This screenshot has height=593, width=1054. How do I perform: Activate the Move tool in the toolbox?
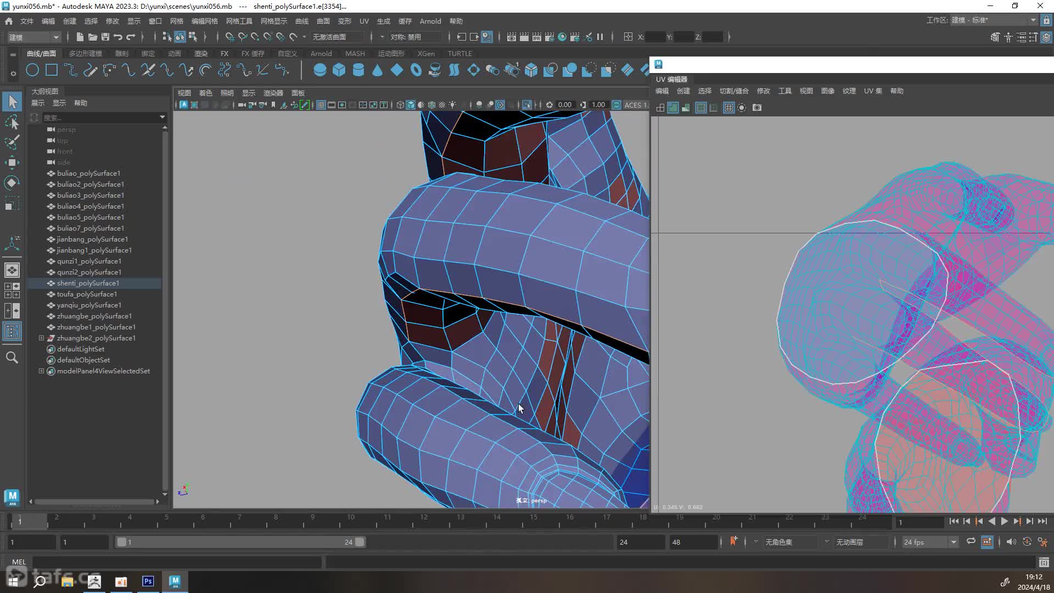tap(12, 163)
